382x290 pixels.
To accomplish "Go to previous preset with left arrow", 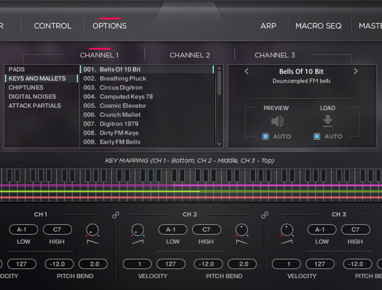I will [247, 72].
